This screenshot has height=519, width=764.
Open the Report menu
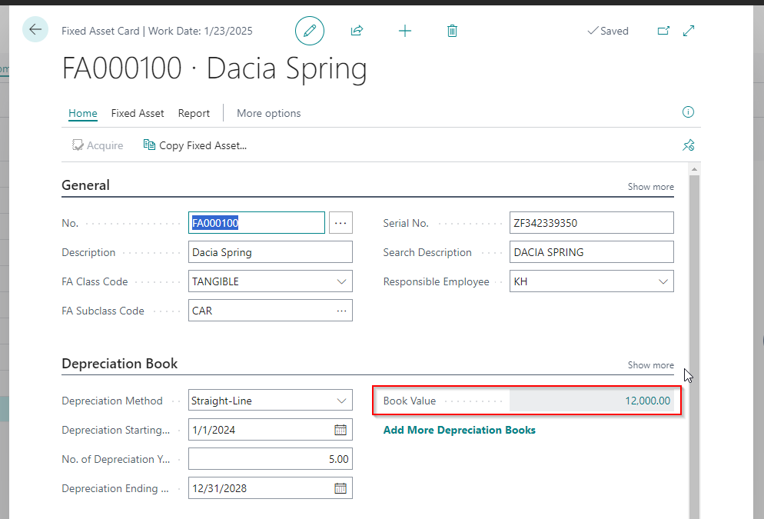(194, 113)
